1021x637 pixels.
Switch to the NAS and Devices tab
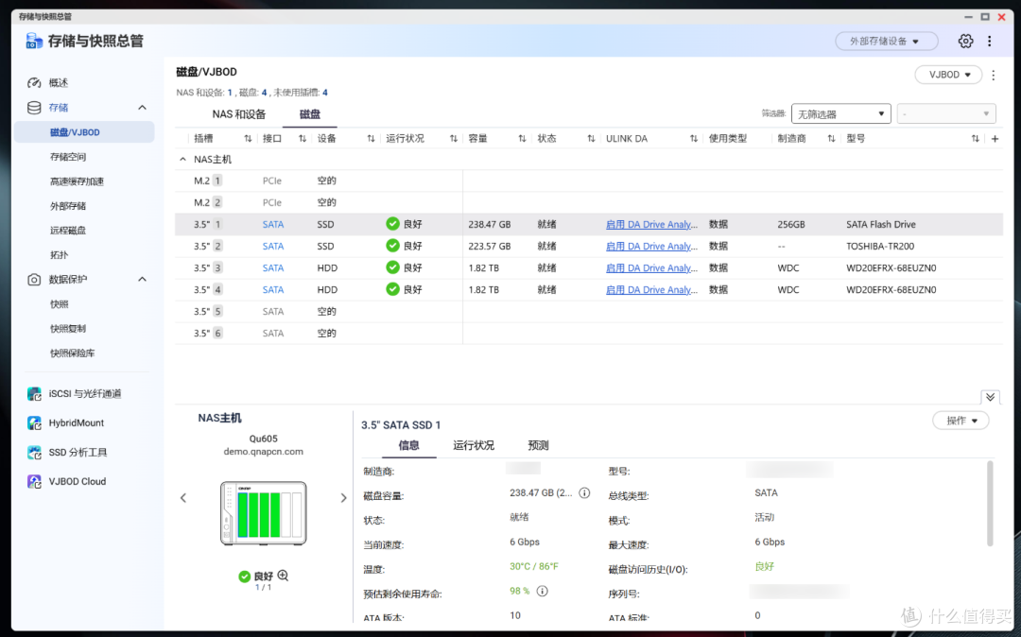pyautogui.click(x=239, y=114)
